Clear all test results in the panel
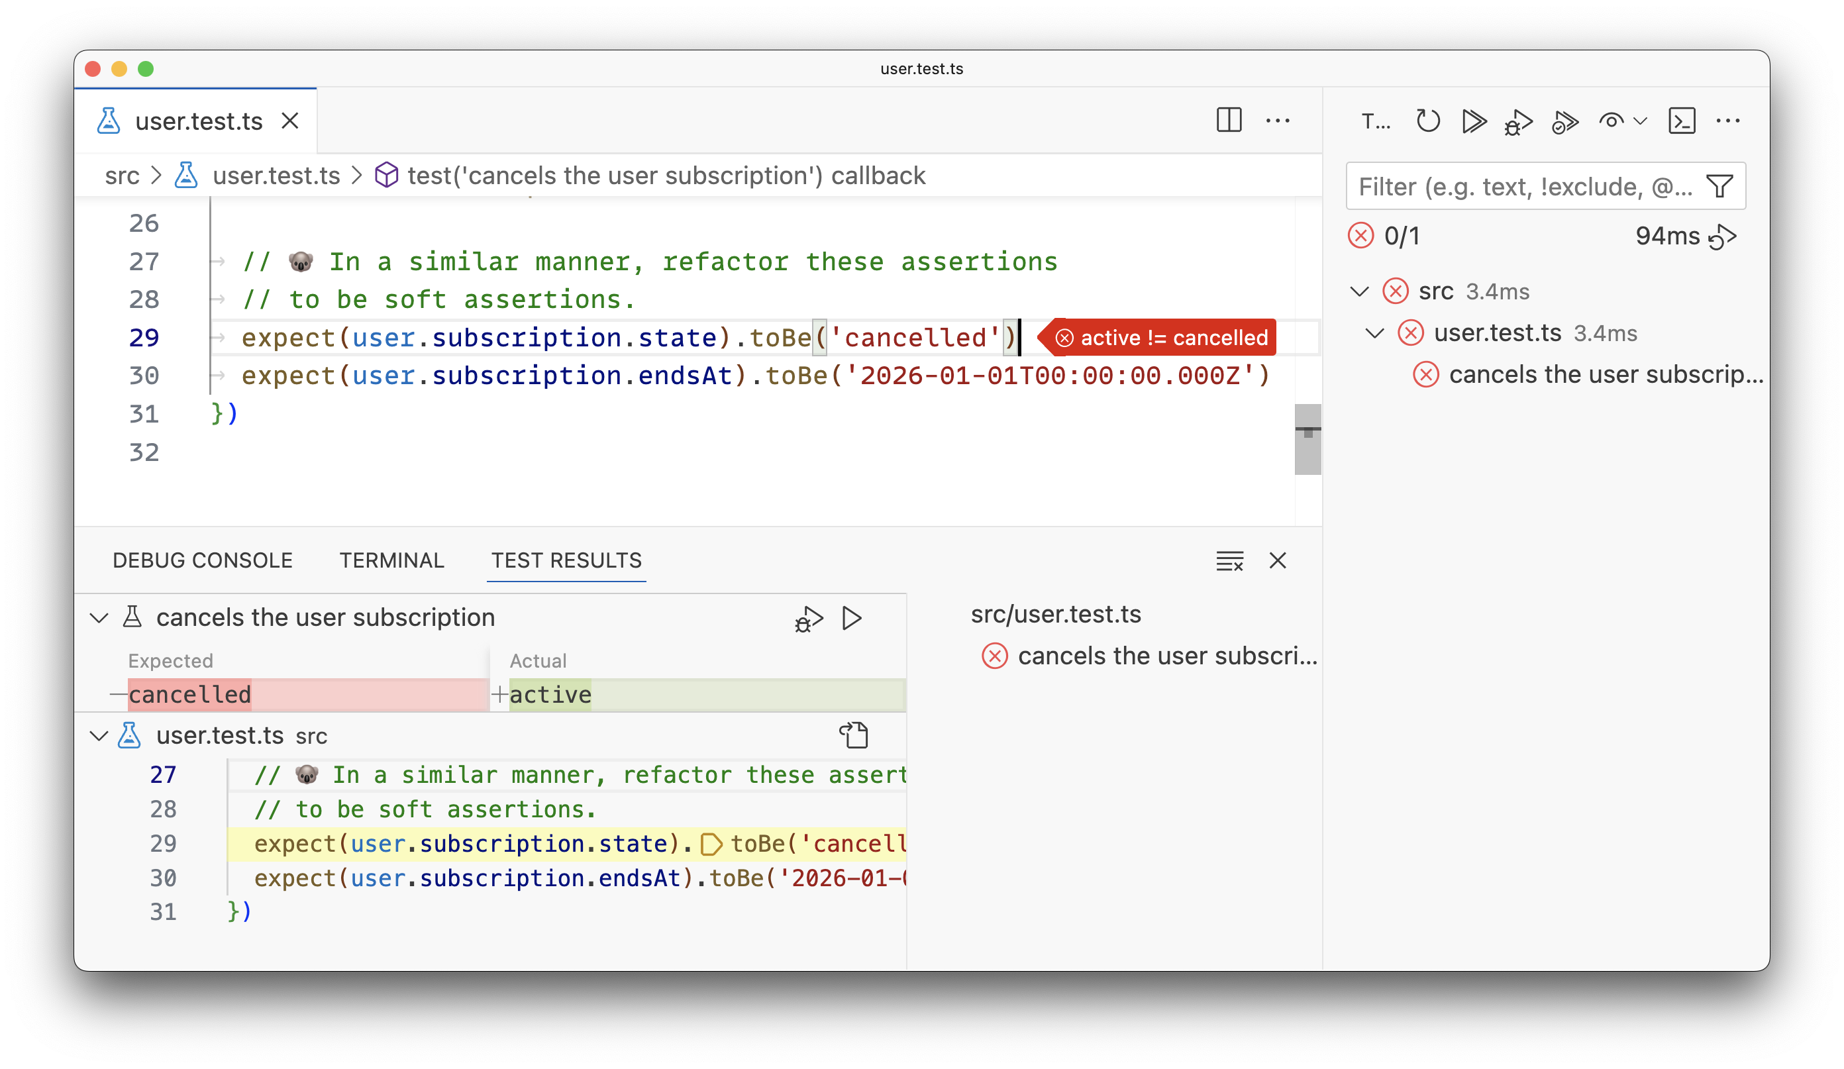Viewport: 1844px width, 1069px height. pyautogui.click(x=1229, y=560)
